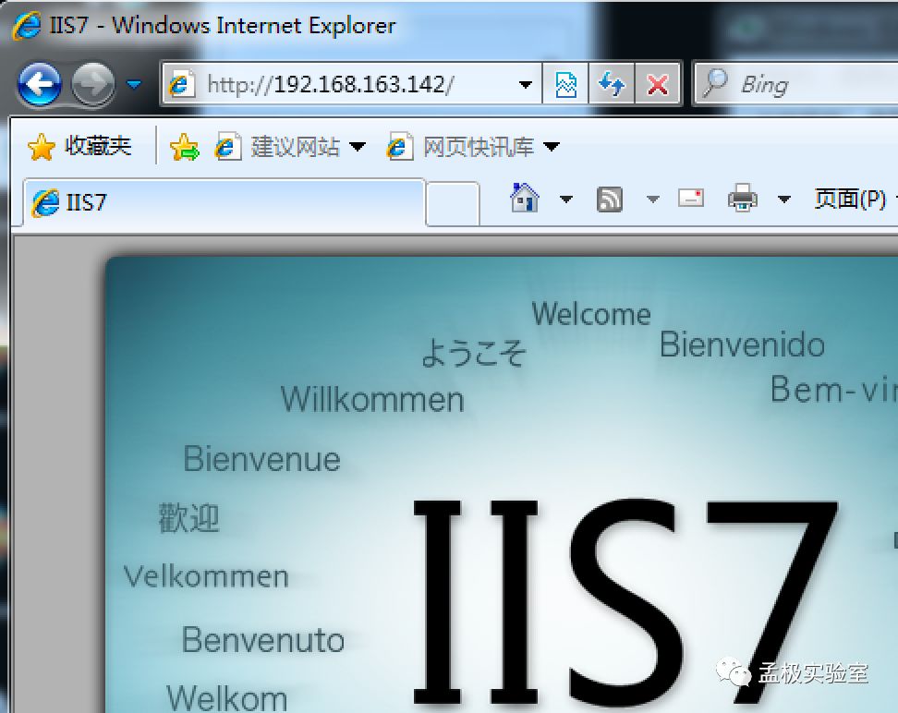Click the add to favorites bar icon

click(x=185, y=147)
